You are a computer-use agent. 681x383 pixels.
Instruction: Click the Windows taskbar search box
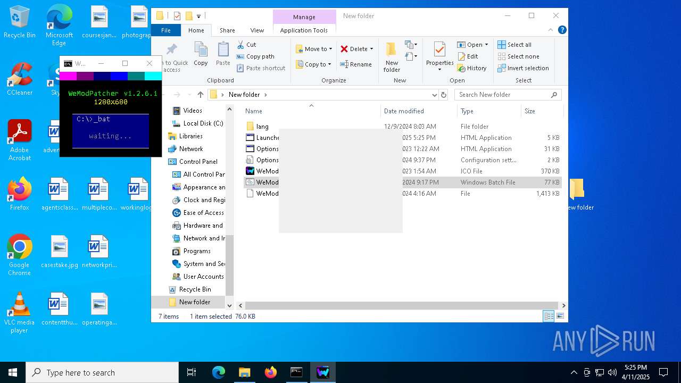(x=102, y=372)
